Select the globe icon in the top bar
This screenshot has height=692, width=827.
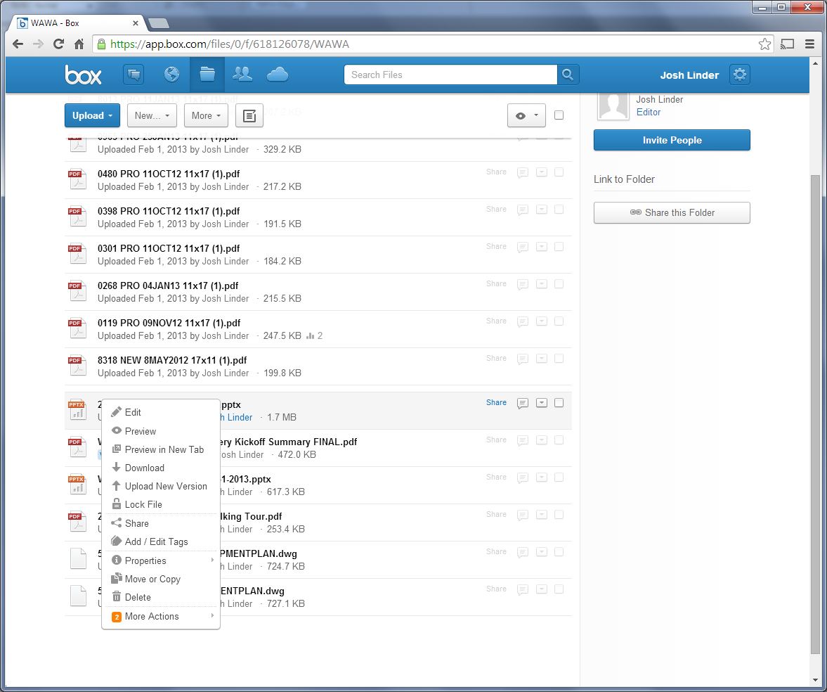[171, 75]
